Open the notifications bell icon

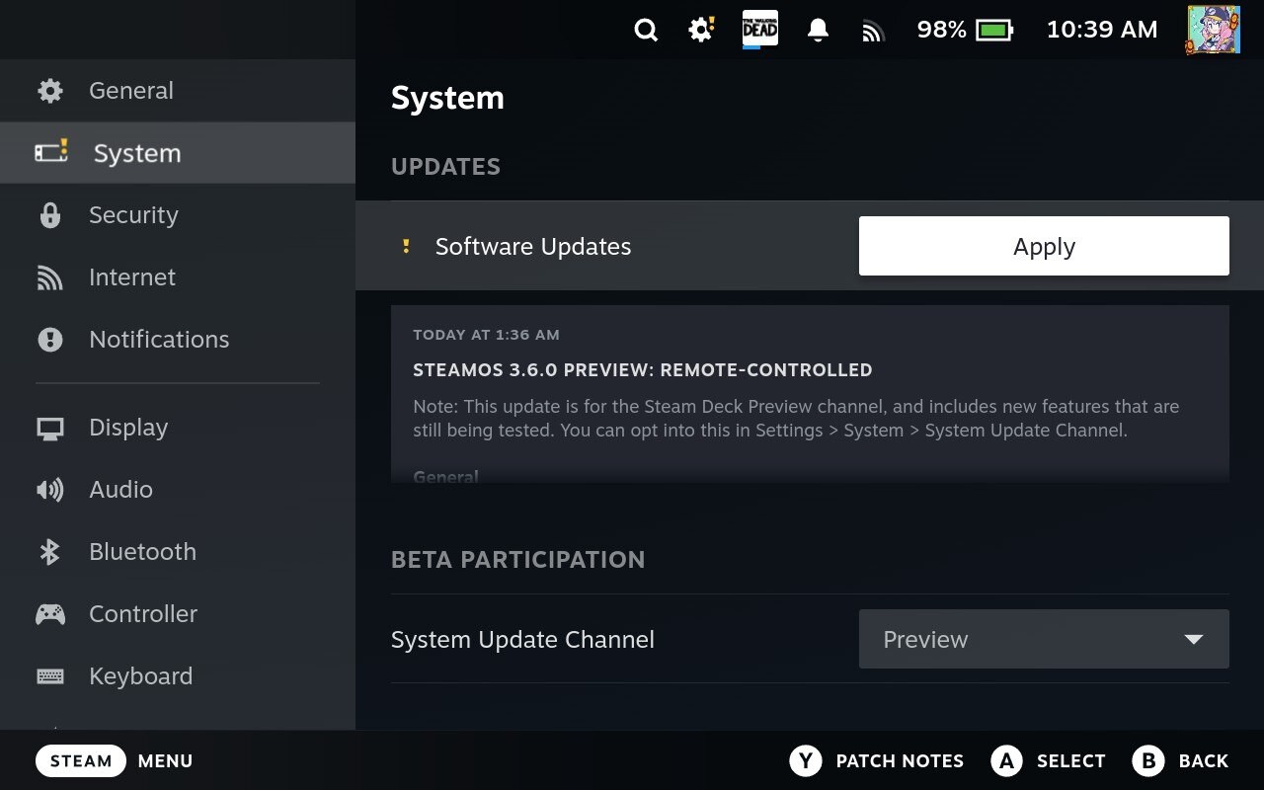818,31
